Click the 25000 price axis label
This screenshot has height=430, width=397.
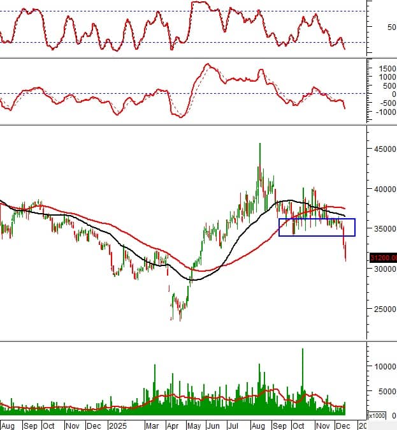382,309
